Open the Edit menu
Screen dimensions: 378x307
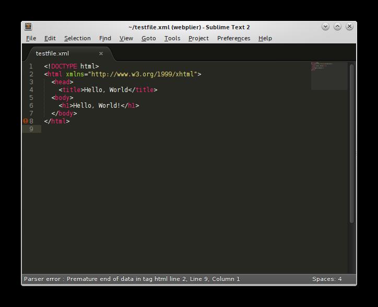pos(50,38)
